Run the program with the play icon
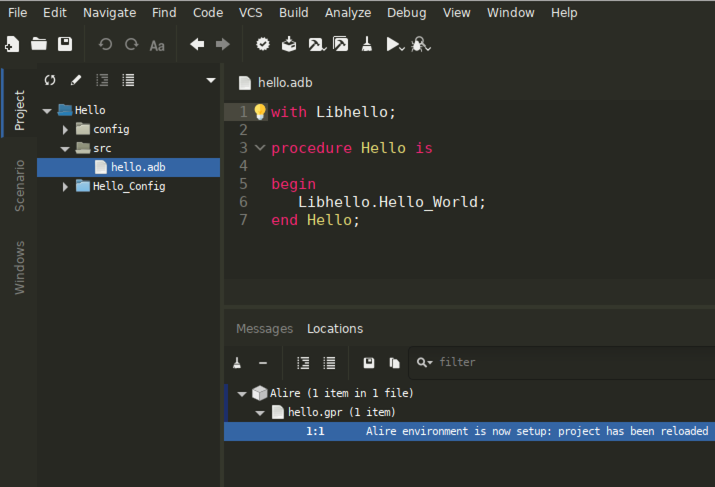The width and height of the screenshot is (715, 487). point(395,44)
